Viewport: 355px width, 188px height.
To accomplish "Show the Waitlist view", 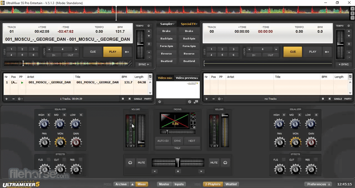I will point(231,184).
